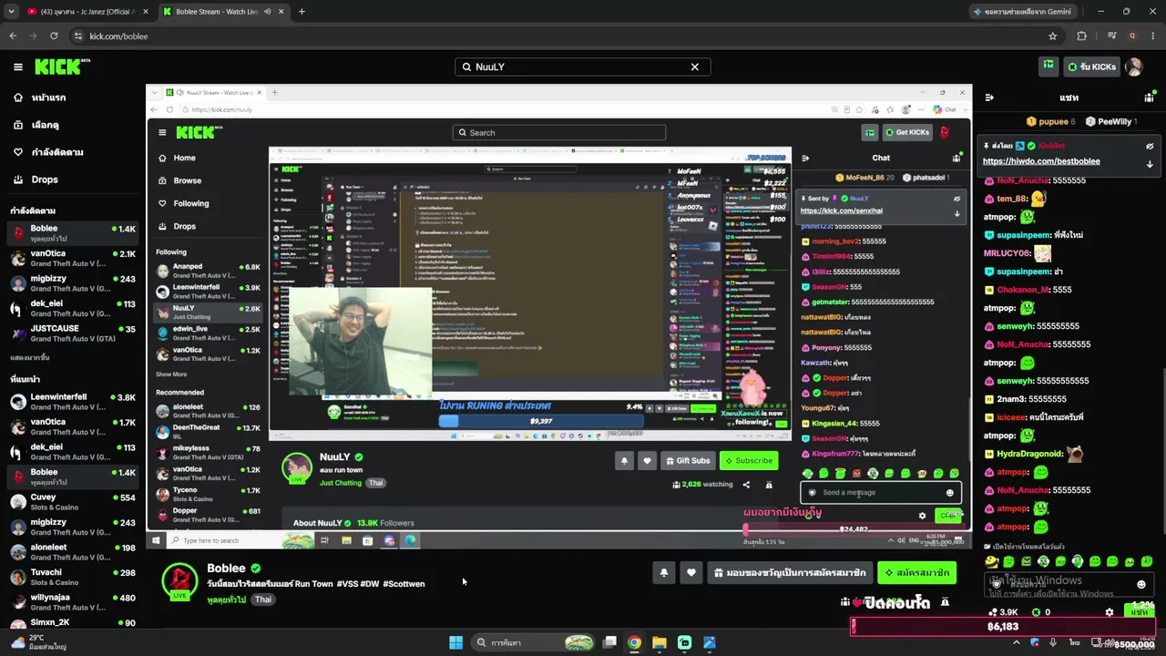This screenshot has width=1166, height=656.
Task: Open the Windows Start menu
Action: pos(455,642)
